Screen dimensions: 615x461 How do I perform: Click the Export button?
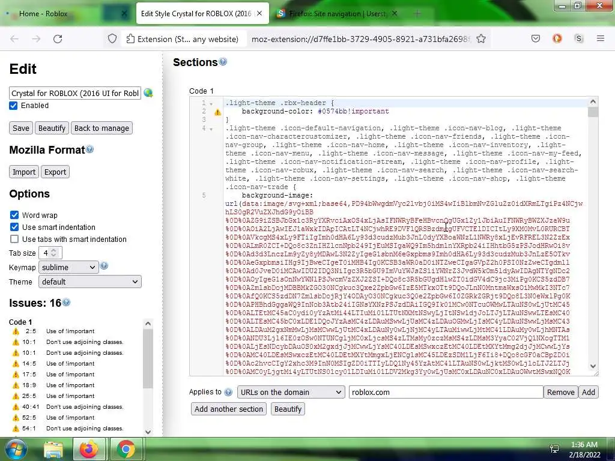pyautogui.click(x=55, y=172)
